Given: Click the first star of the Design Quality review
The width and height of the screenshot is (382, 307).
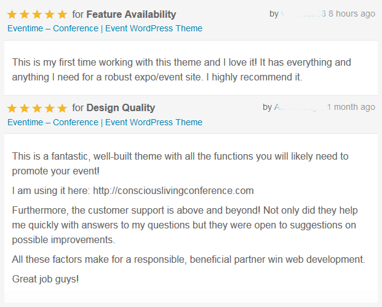Looking at the screenshot, I should pos(12,108).
